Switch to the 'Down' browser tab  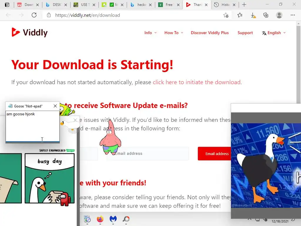click(x=25, y=5)
